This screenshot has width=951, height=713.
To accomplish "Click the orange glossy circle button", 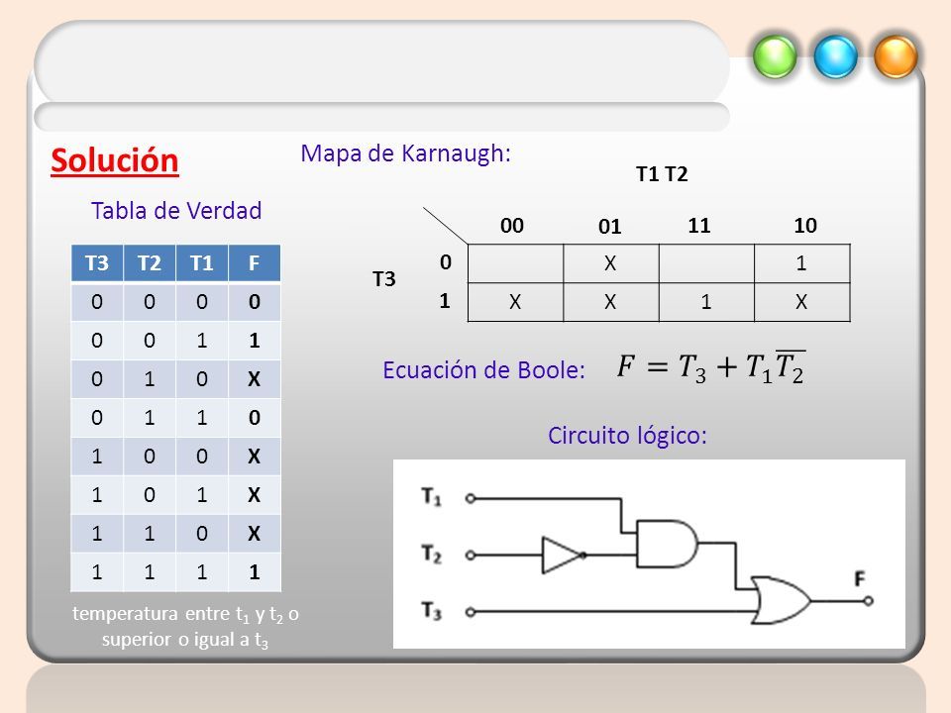I will (896, 57).
